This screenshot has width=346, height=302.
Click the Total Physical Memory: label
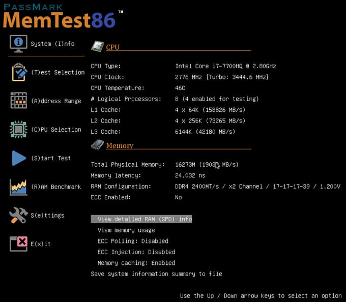click(128, 164)
